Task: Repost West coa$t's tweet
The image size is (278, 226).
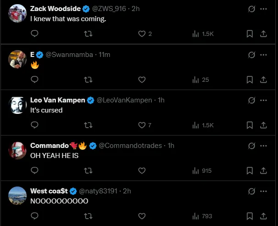Action: (x=88, y=216)
